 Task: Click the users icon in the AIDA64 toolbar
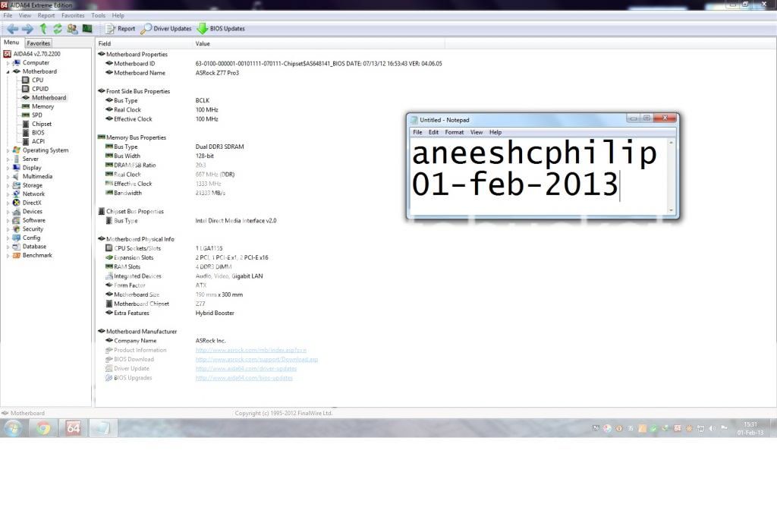pyautogui.click(x=72, y=29)
